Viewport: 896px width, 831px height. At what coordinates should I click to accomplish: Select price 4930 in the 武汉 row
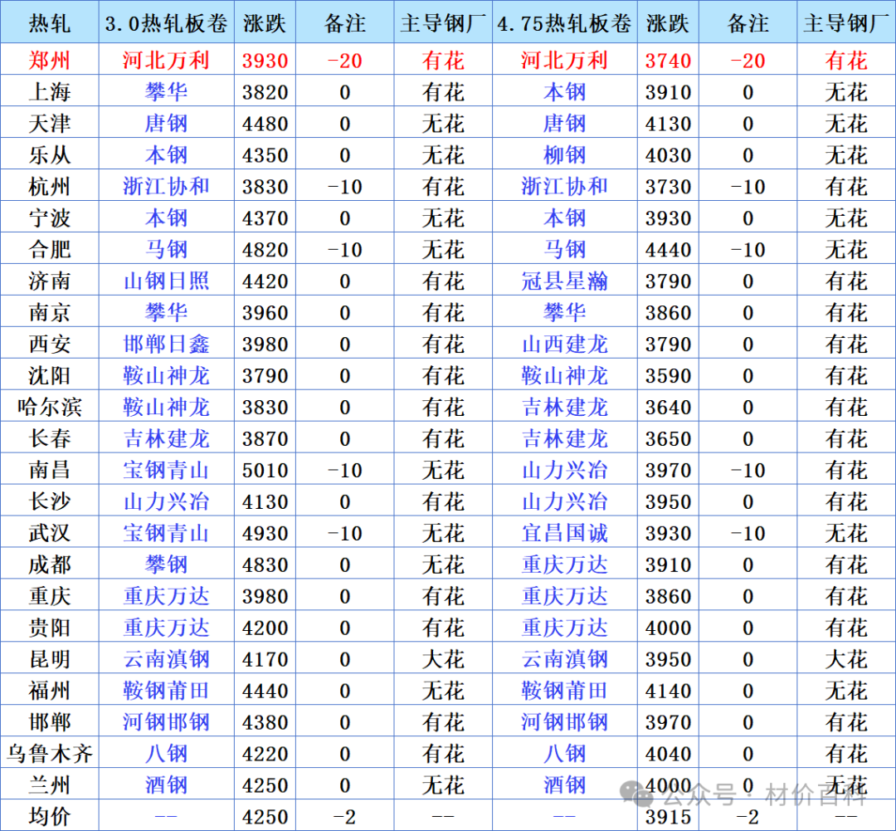coord(265,532)
